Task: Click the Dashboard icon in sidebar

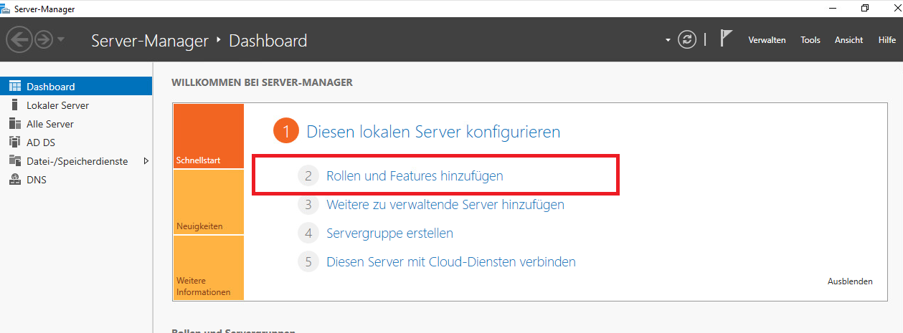Action: (x=14, y=87)
